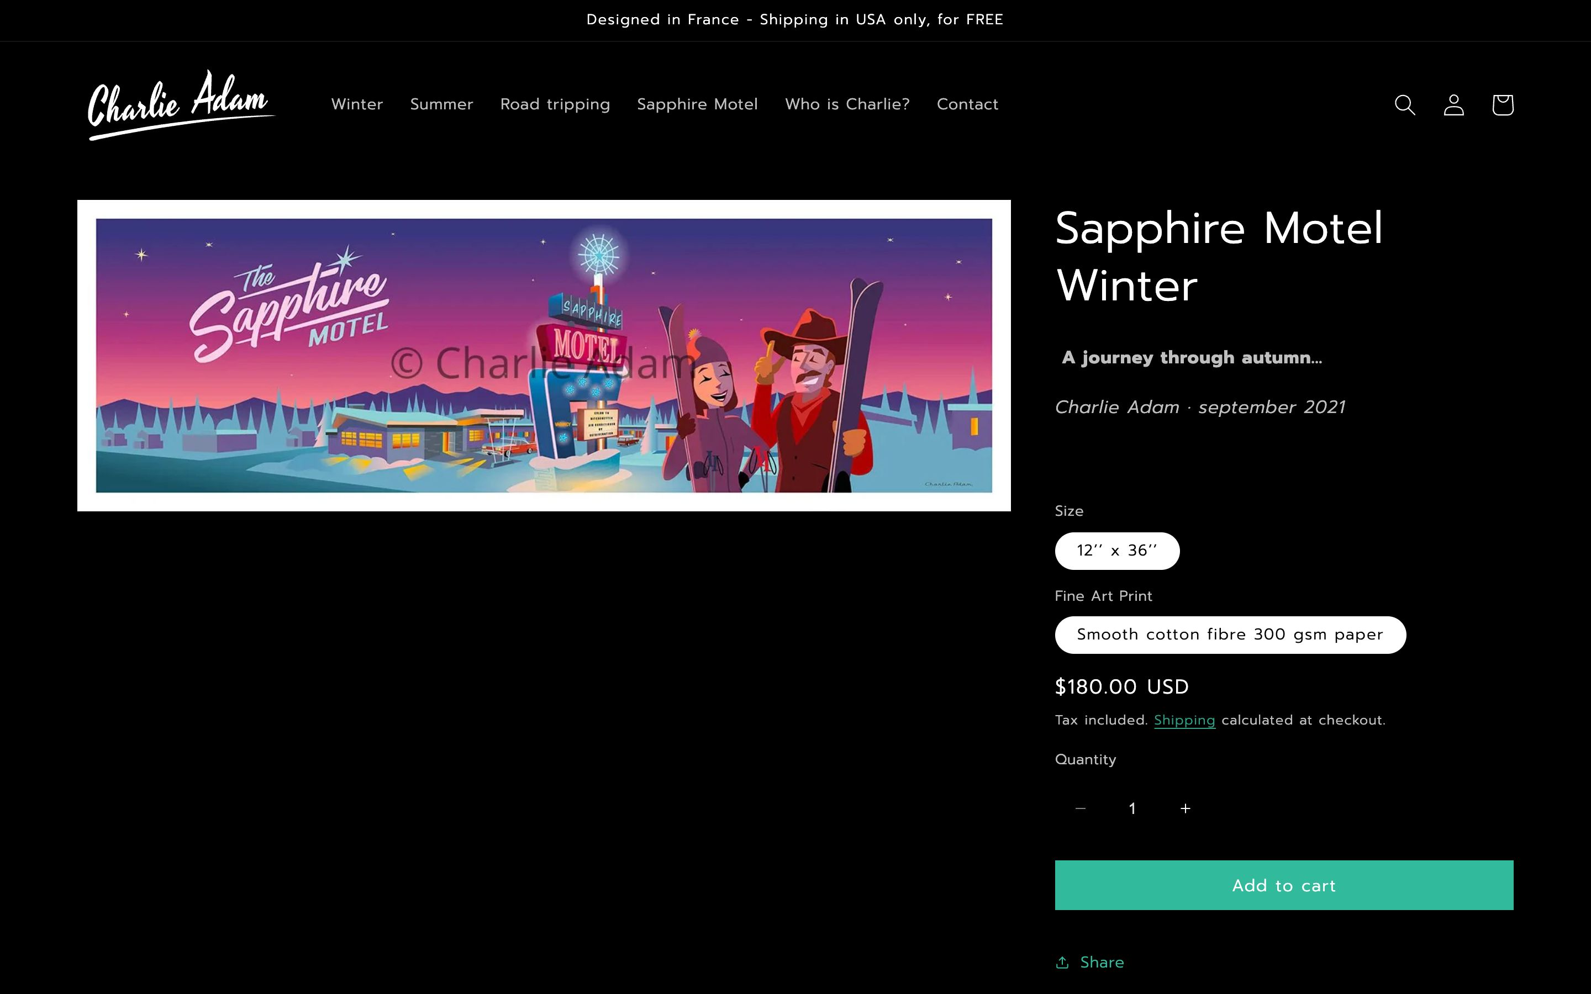Click the Charlie Adam logo
This screenshot has height=994, width=1591.
point(181,104)
